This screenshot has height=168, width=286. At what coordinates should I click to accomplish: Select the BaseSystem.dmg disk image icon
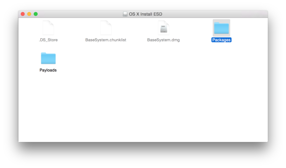[x=164, y=28]
